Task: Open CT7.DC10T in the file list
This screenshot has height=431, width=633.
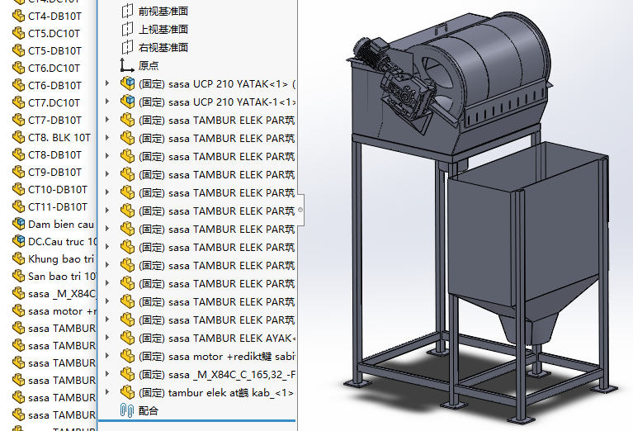Action: [54, 103]
